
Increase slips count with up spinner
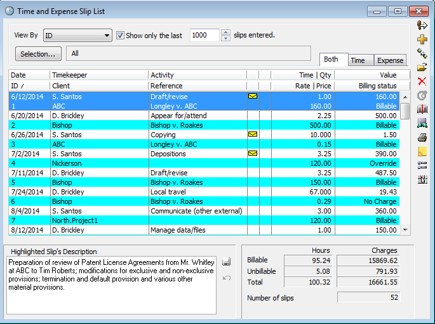coord(226,32)
